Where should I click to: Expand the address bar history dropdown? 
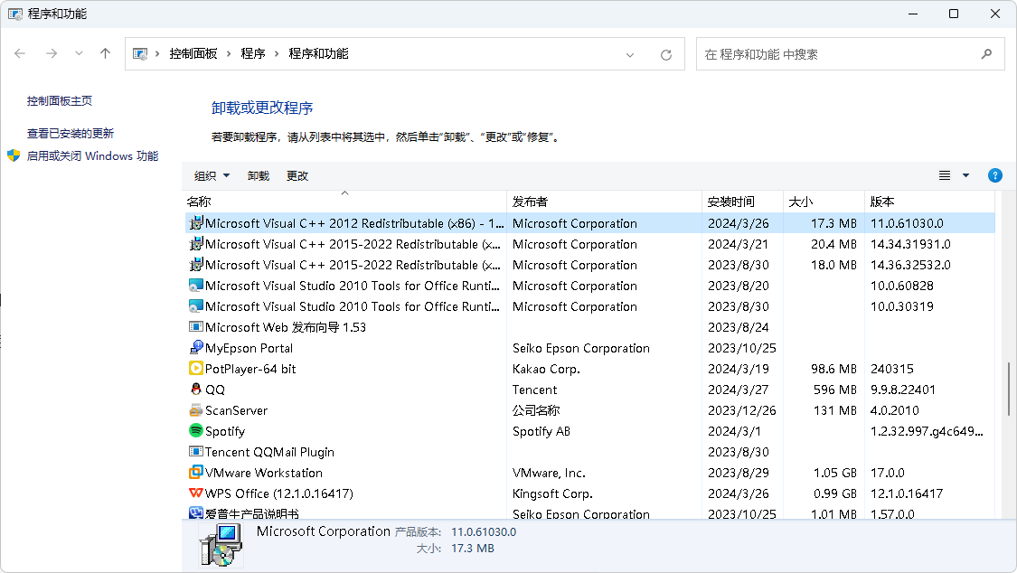pos(630,55)
